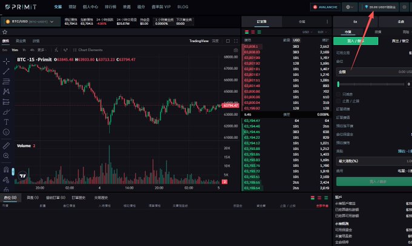Open the compare symbols icon in chart toolbar
Viewport: 412px width, 246px height.
click(65, 50)
